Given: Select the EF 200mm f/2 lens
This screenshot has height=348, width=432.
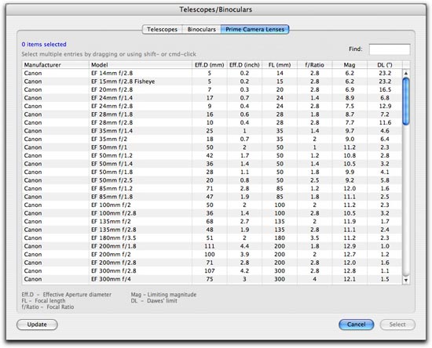Looking at the screenshot, I should pyautogui.click(x=212, y=255).
